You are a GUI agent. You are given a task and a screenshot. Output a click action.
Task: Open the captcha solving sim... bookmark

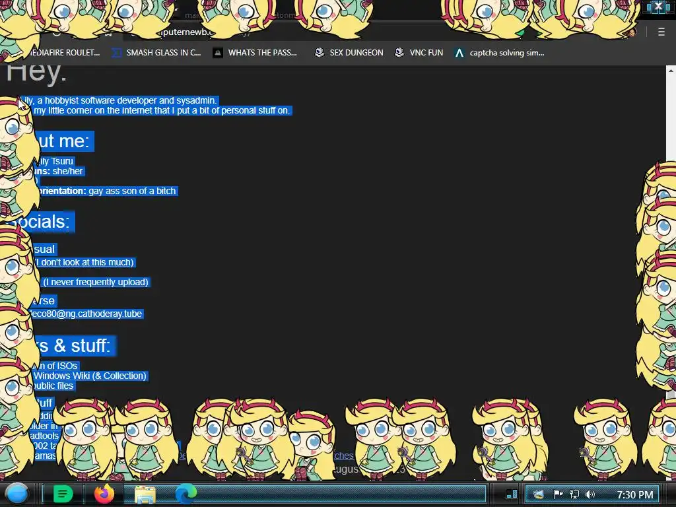click(x=499, y=53)
